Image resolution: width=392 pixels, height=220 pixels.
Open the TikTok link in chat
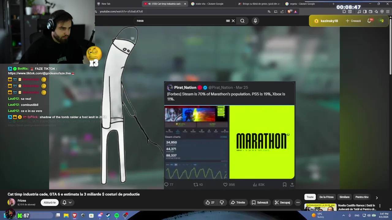[x=40, y=73]
